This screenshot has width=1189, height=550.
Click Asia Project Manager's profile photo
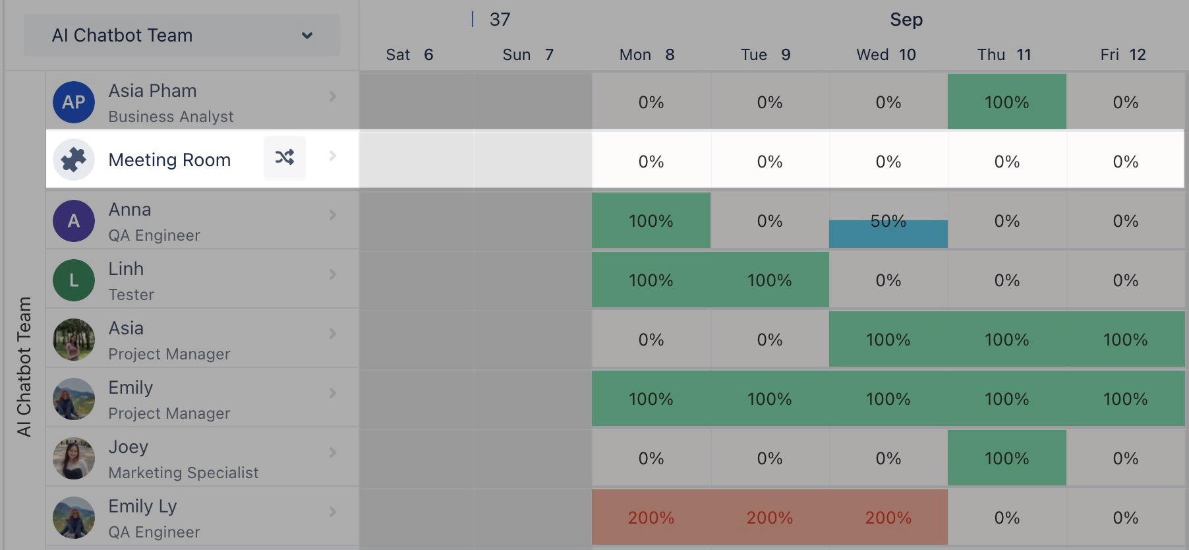click(74, 340)
